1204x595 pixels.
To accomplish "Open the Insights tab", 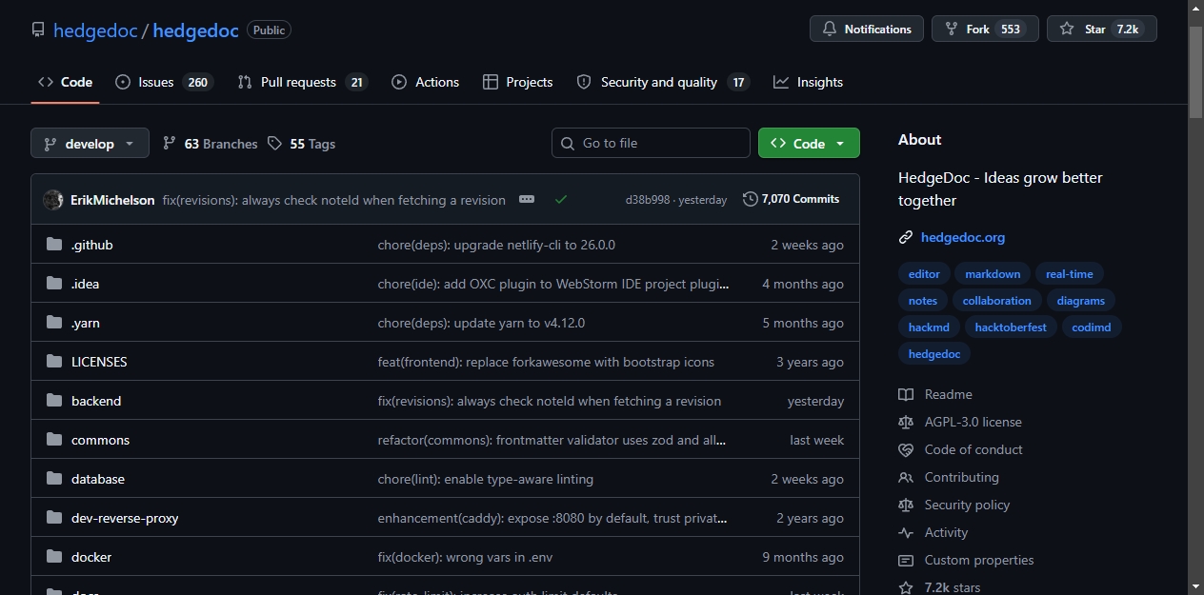I will coord(808,82).
